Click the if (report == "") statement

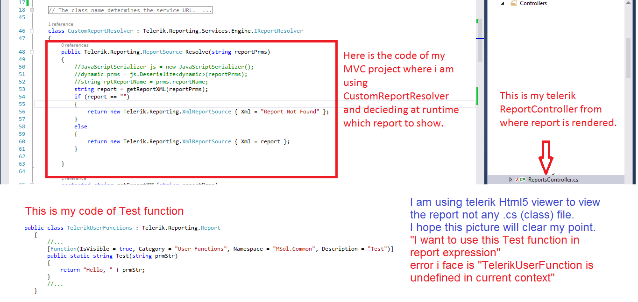[102, 97]
